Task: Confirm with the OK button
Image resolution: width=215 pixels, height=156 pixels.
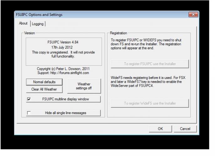Action: (x=160, y=129)
